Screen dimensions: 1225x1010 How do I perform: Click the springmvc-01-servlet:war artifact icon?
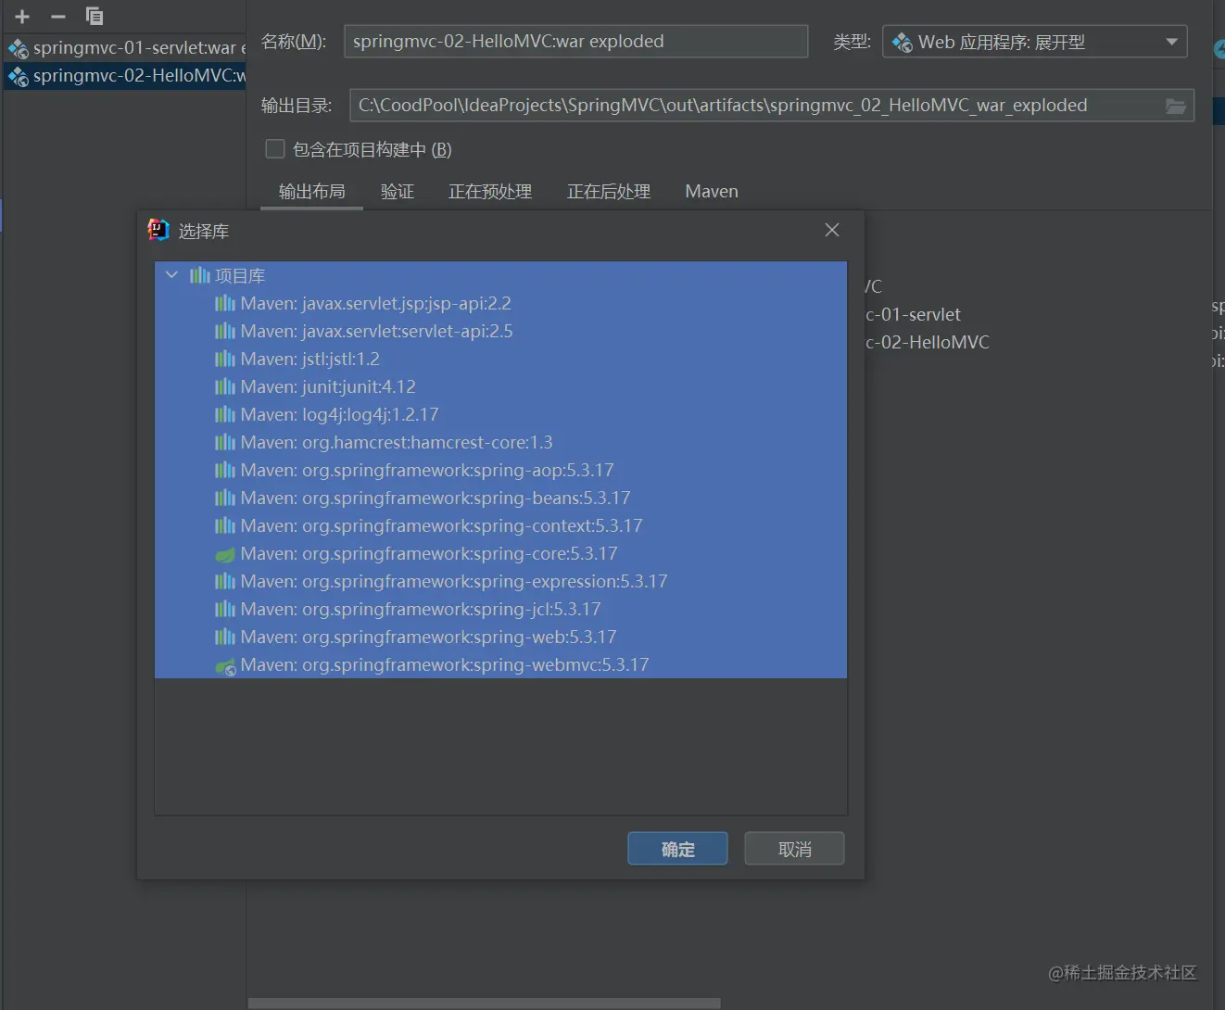[19, 48]
